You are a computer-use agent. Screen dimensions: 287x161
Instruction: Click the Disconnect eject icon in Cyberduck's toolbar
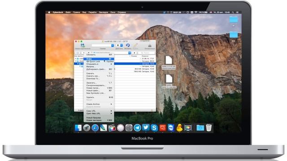(149, 46)
